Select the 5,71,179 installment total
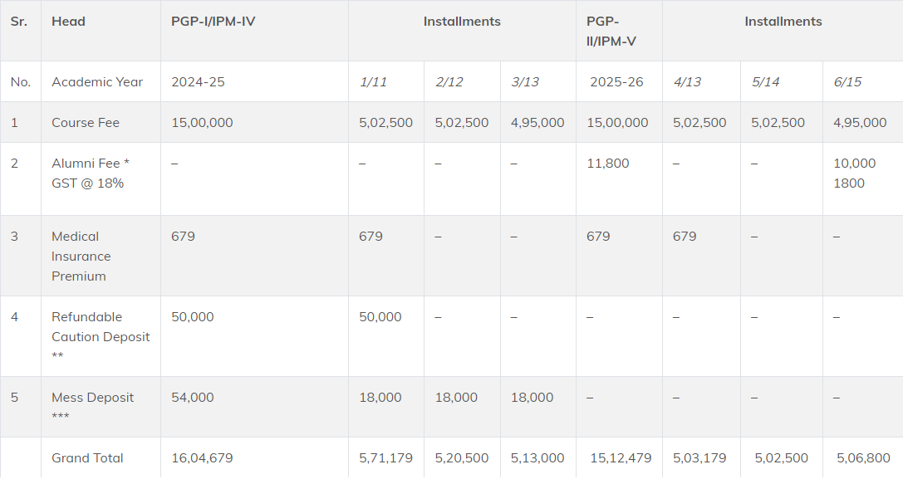The height and width of the screenshot is (479, 903). (x=385, y=458)
